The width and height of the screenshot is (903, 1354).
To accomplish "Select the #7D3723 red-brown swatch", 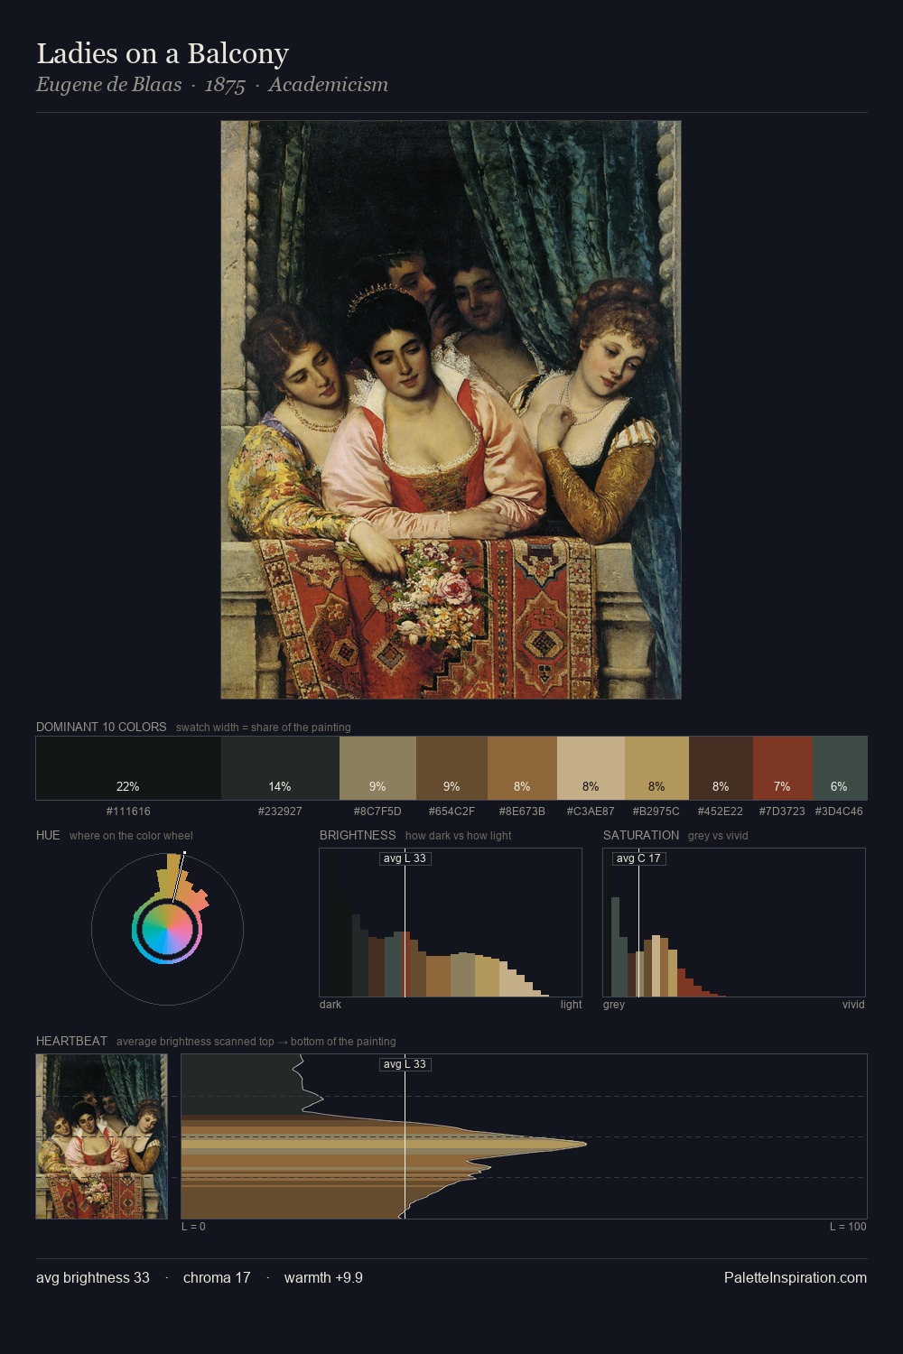I will pos(783,768).
